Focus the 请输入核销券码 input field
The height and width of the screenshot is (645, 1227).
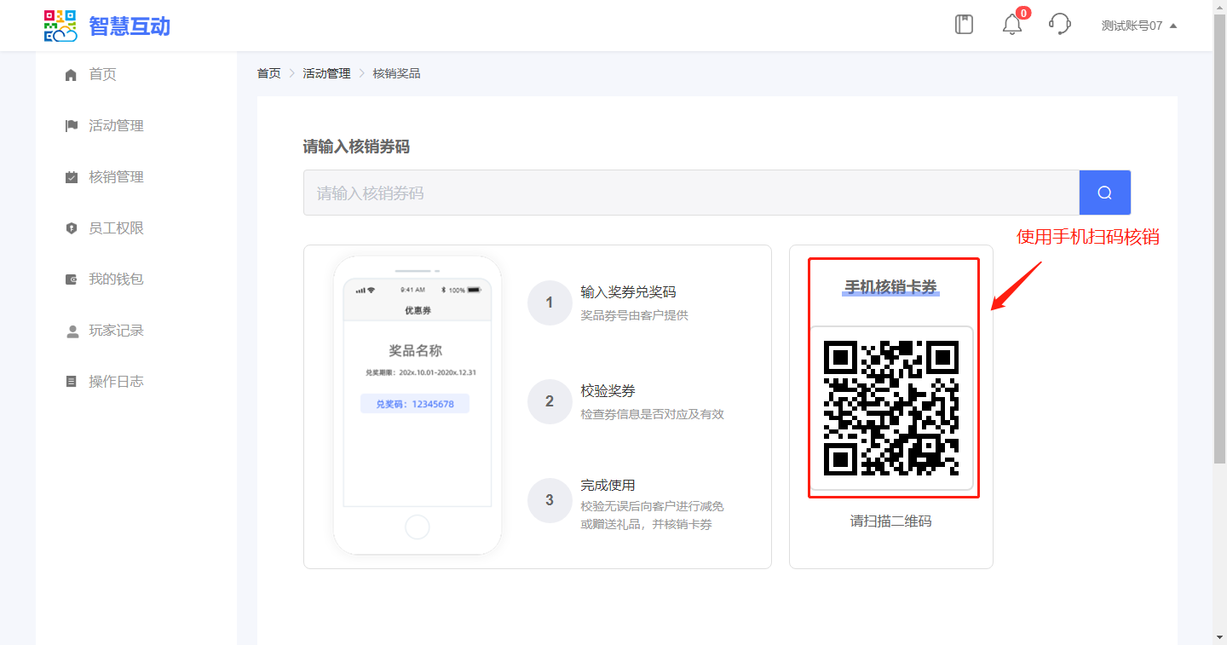[690, 193]
